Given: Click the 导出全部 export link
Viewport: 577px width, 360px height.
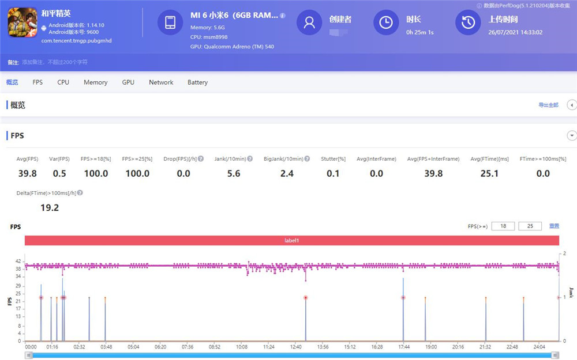Looking at the screenshot, I should click(548, 105).
